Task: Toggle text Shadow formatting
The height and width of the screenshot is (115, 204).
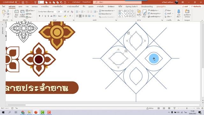Action: click(x=48, y=16)
